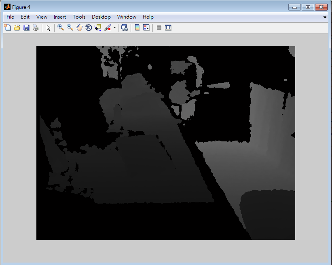Click the dock figure arrow in menu bar
The height and width of the screenshot is (265, 332).
(325, 17)
